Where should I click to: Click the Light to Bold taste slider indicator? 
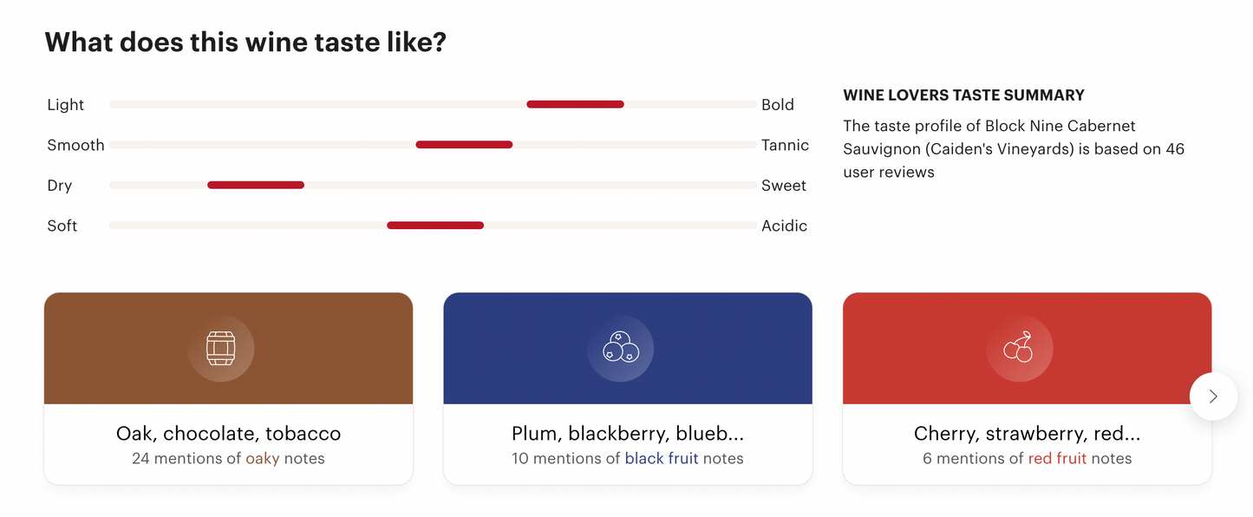[575, 104]
